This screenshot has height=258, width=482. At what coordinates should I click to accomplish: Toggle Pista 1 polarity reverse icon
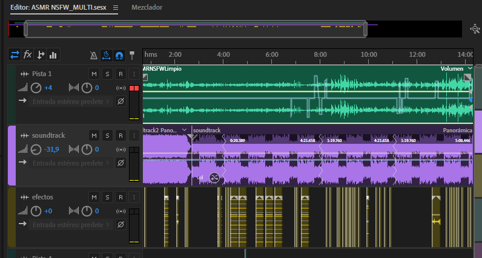click(121, 102)
